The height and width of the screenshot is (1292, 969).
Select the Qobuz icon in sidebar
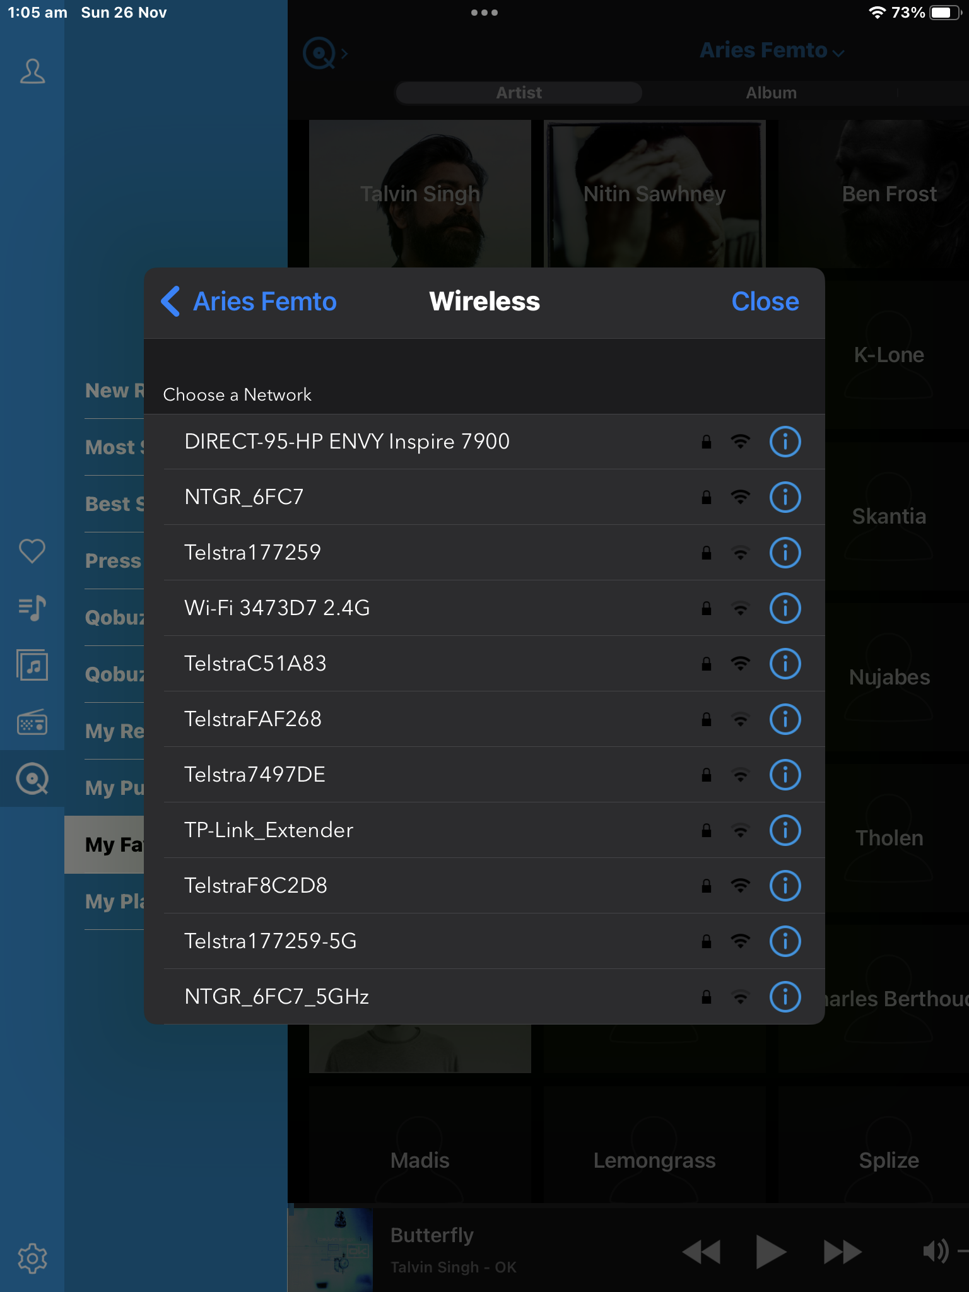[x=32, y=779]
